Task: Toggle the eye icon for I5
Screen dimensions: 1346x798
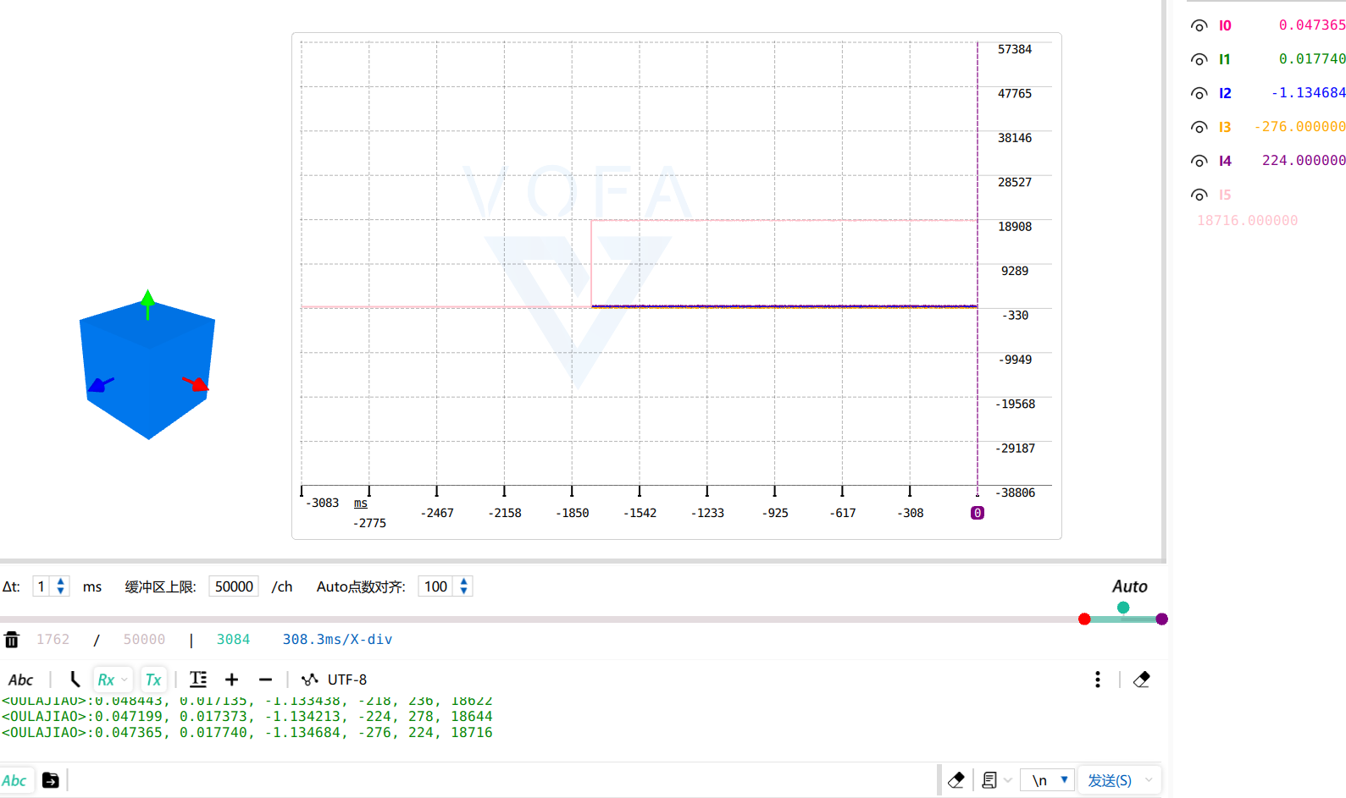Action: (1199, 195)
